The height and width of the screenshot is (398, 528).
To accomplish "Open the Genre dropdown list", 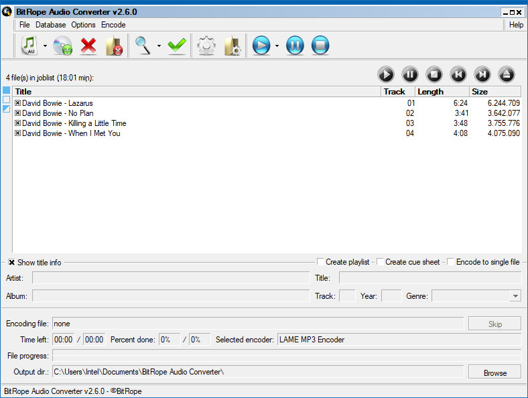I will [515, 296].
